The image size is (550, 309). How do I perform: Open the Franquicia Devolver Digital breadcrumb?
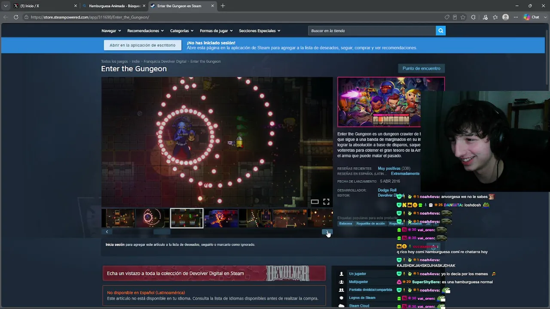tap(165, 61)
